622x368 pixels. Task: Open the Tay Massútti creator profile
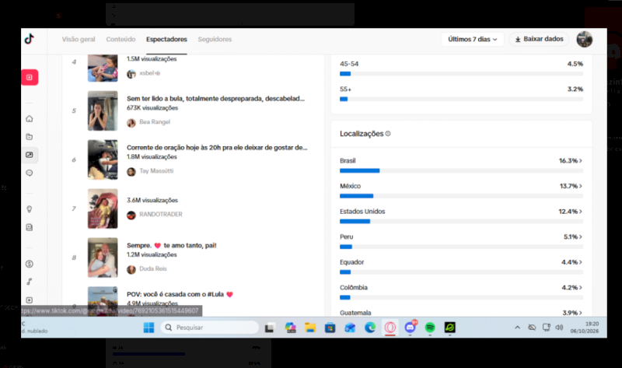(x=150, y=171)
